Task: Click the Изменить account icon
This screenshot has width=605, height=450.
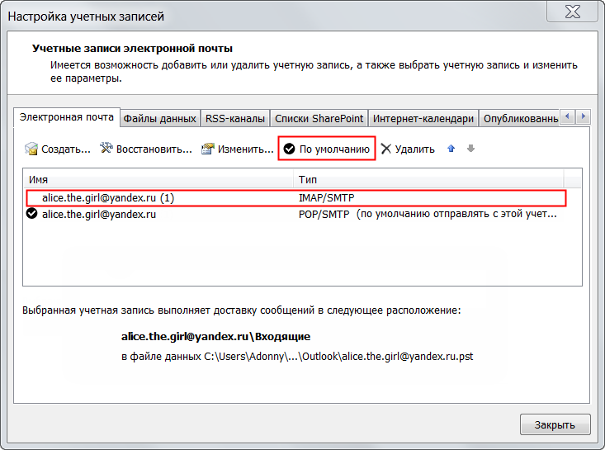Action: pyautogui.click(x=208, y=149)
